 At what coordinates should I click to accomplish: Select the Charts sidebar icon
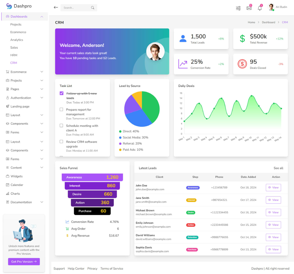[7, 194]
